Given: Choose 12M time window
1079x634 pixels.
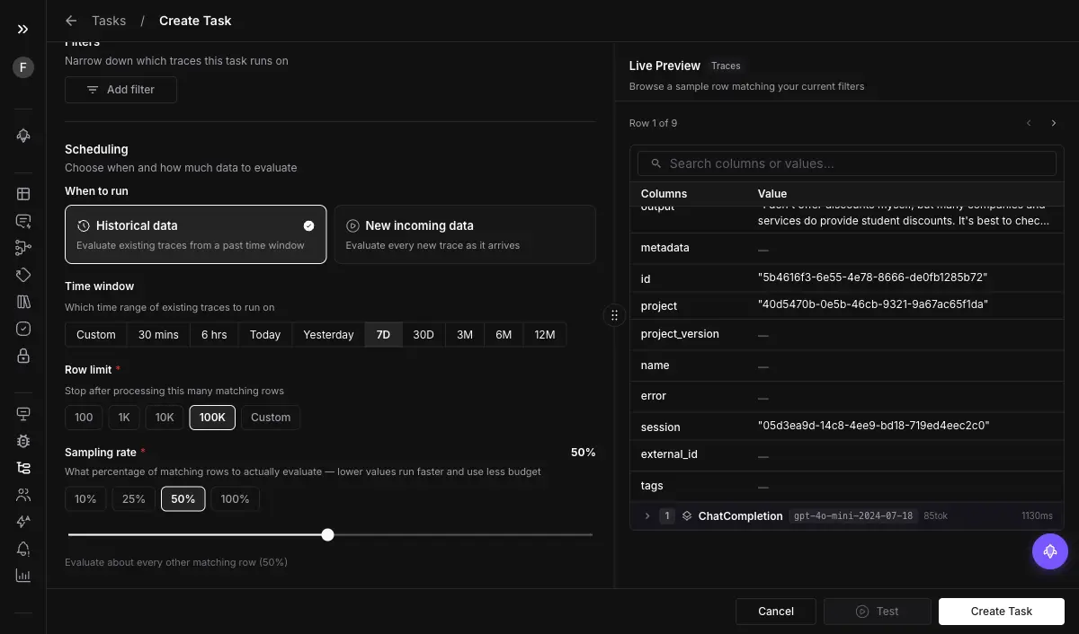Looking at the screenshot, I should pyautogui.click(x=544, y=335).
